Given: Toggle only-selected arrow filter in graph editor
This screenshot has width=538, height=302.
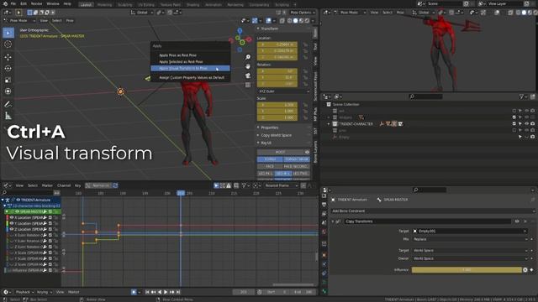Looking at the screenshot, I should point(216,185).
